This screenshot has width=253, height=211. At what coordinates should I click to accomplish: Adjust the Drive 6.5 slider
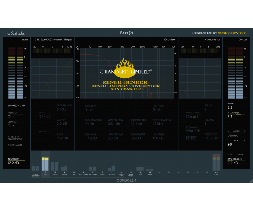coord(236,105)
